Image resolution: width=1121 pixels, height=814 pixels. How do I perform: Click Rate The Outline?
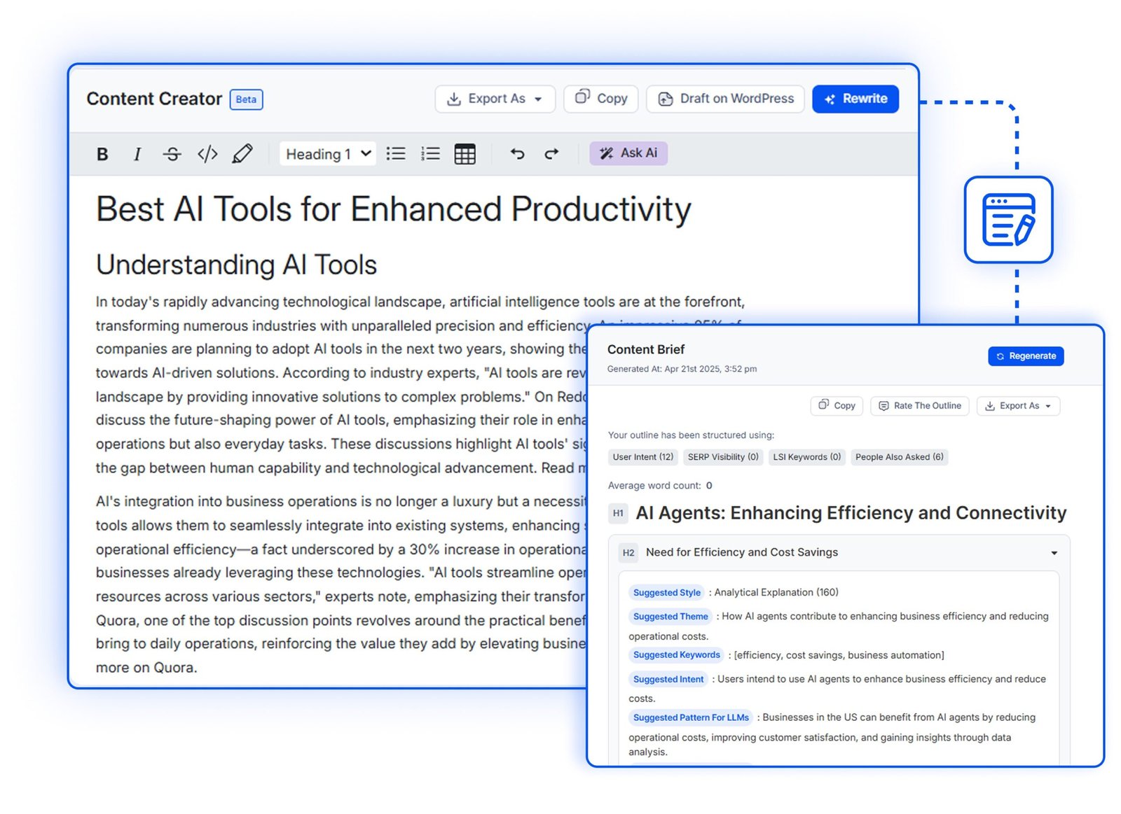pyautogui.click(x=919, y=405)
